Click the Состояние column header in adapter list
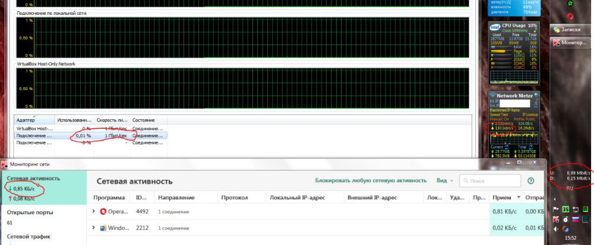Viewport: 594px width, 245px height. click(x=148, y=120)
